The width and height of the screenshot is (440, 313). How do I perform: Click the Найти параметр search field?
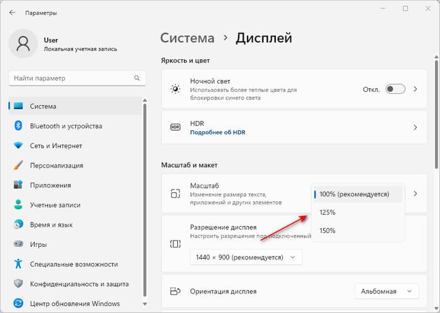tap(69, 79)
